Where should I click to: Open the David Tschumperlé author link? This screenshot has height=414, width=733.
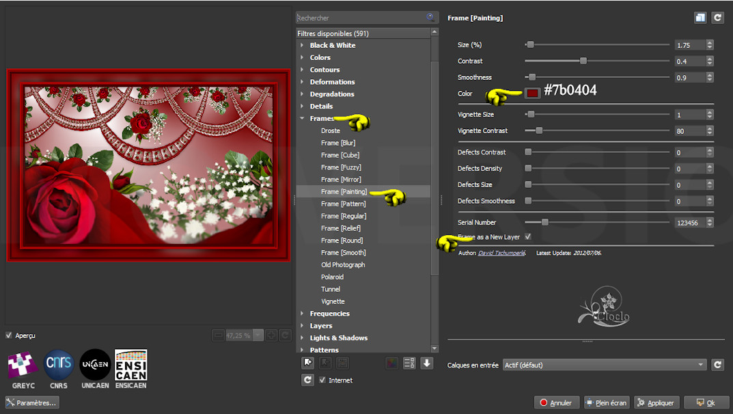[x=501, y=253]
